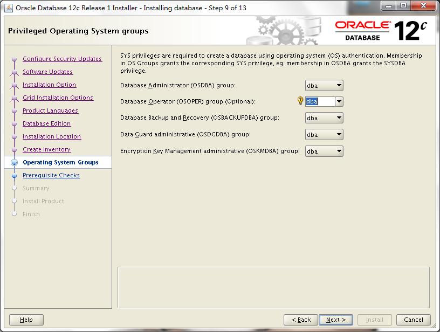The width and height of the screenshot is (440, 332).
Task: Click the Next button
Action: (x=336, y=320)
